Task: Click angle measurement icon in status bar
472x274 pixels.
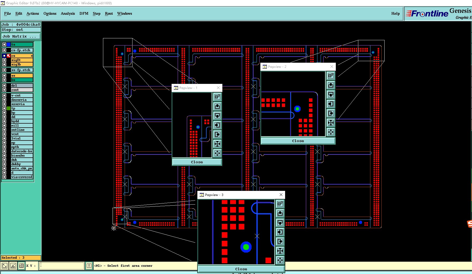Action: point(13,266)
